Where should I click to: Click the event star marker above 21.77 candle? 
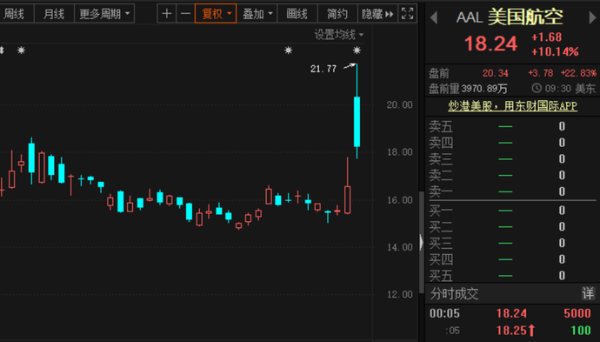357,50
